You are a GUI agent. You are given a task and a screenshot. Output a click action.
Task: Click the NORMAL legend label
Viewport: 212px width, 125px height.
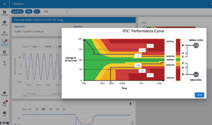tap(170, 60)
